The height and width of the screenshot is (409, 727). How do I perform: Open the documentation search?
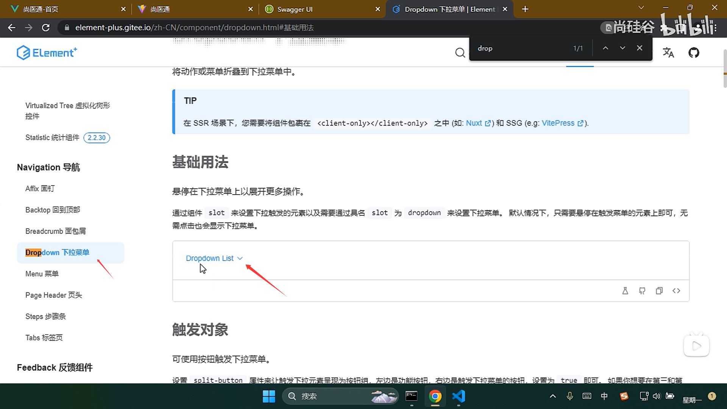pyautogui.click(x=460, y=53)
